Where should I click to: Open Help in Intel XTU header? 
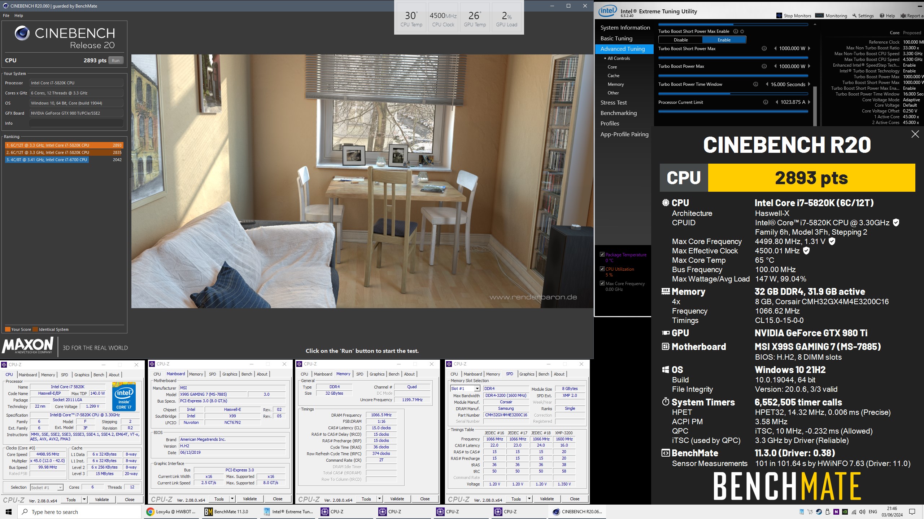point(887,16)
